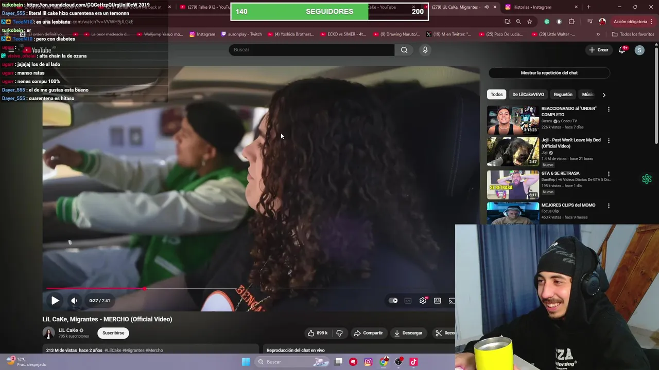Open TikTok app on the taskbar
This screenshot has height=370, width=659.
click(x=413, y=362)
